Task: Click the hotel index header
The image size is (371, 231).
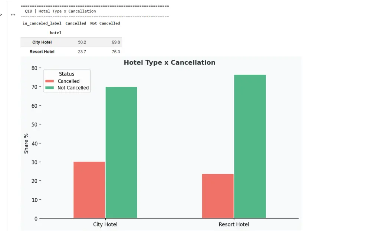Action: point(56,33)
